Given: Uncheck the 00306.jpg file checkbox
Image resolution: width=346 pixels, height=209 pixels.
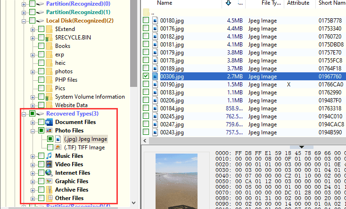Looking at the screenshot, I should pyautogui.click(x=146, y=76).
